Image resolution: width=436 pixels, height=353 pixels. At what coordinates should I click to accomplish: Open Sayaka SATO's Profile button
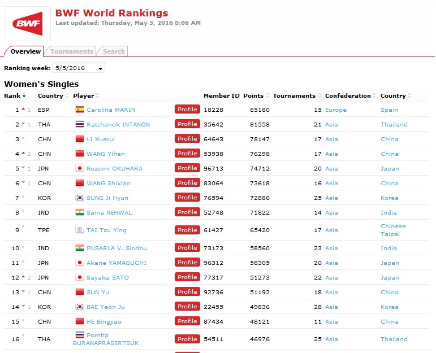pyautogui.click(x=187, y=277)
